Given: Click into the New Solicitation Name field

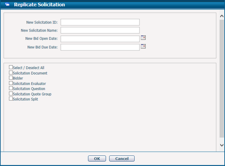Looking at the screenshot, I should pyautogui.click(x=100, y=30).
